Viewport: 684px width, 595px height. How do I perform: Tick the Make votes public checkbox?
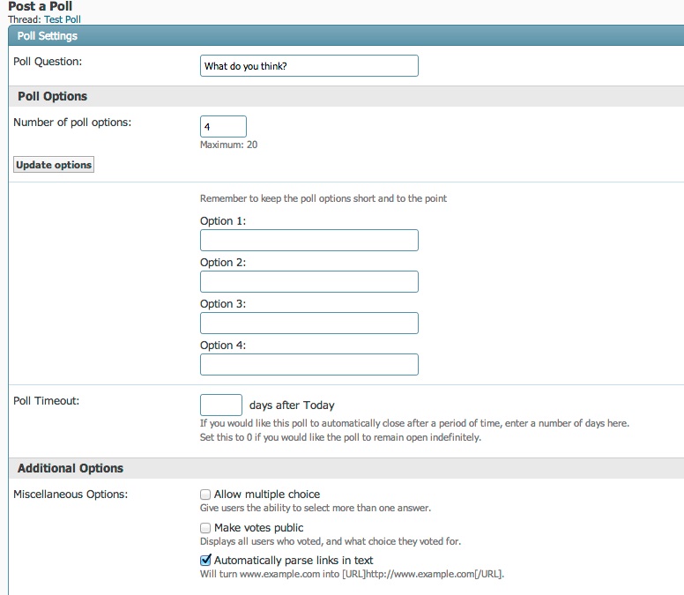click(205, 528)
